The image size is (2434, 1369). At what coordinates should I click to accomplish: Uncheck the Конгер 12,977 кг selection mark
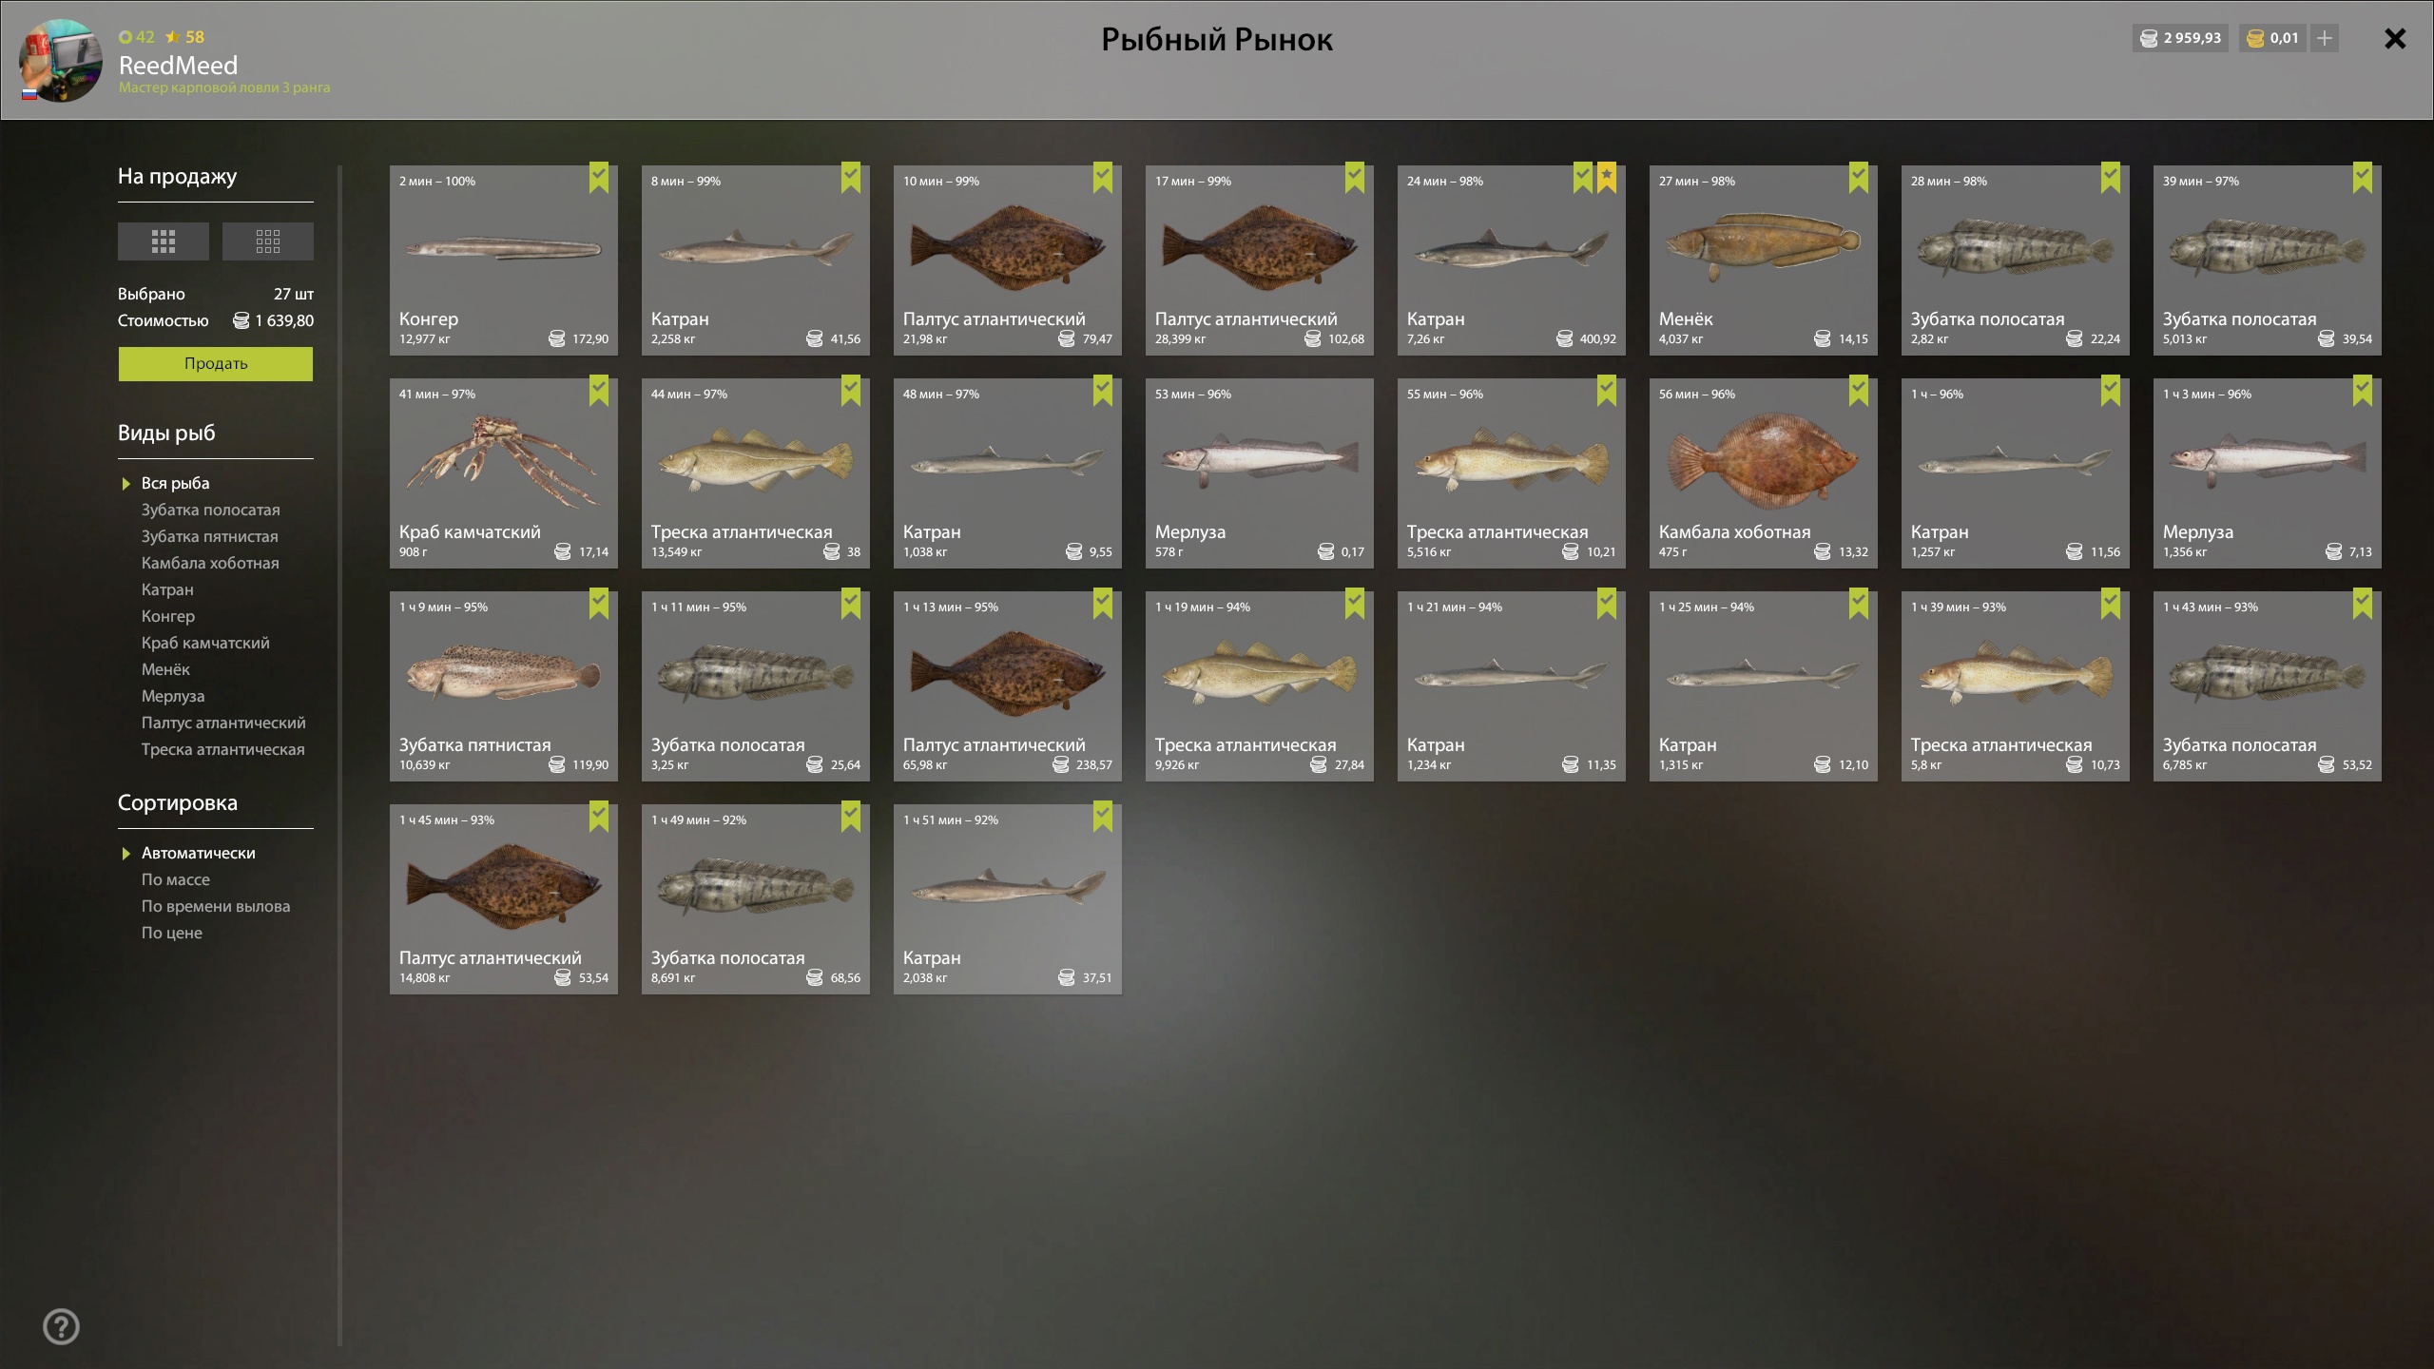click(599, 178)
